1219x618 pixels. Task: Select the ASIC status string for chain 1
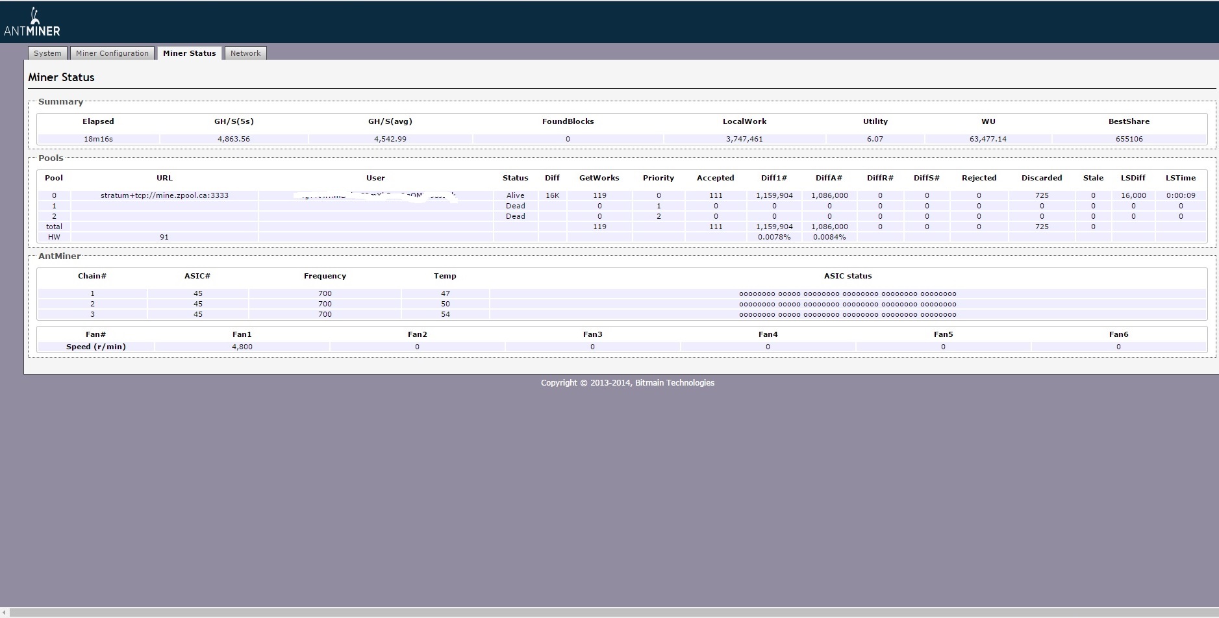pyautogui.click(x=848, y=294)
